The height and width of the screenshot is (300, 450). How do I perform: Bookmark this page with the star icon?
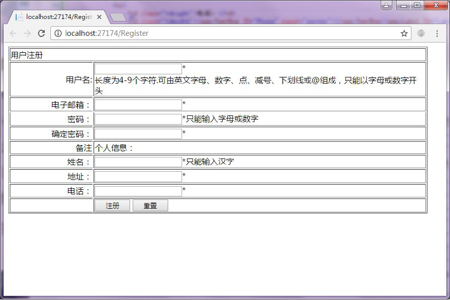(404, 33)
